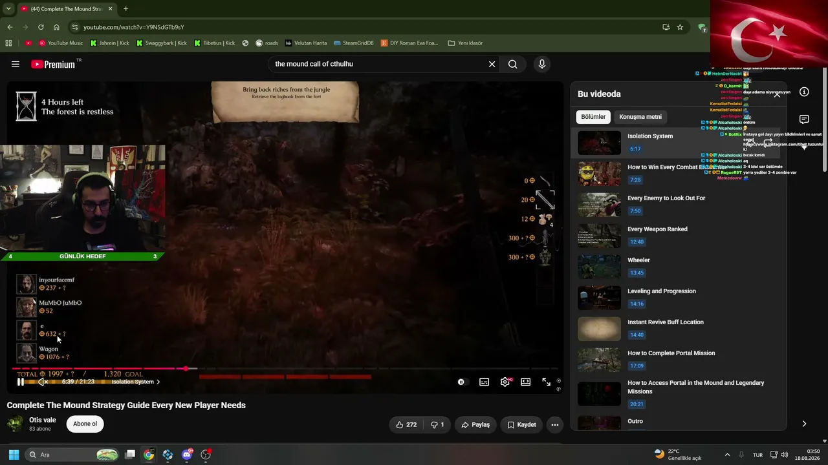Screen dimensions: 828x465
Task: Pause the video
Action: pyautogui.click(x=21, y=382)
